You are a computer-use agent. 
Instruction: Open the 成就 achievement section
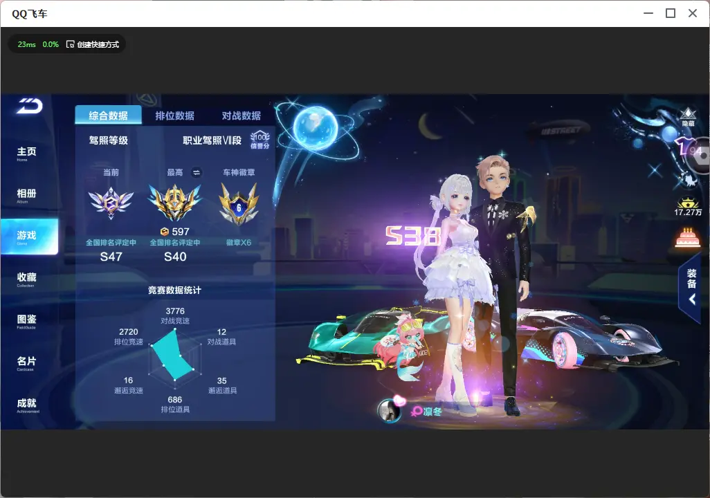pos(27,405)
